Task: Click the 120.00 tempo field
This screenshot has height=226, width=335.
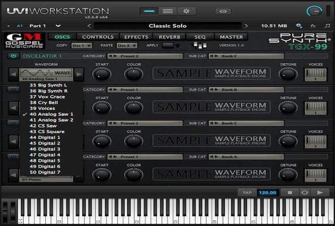Action: [268, 193]
